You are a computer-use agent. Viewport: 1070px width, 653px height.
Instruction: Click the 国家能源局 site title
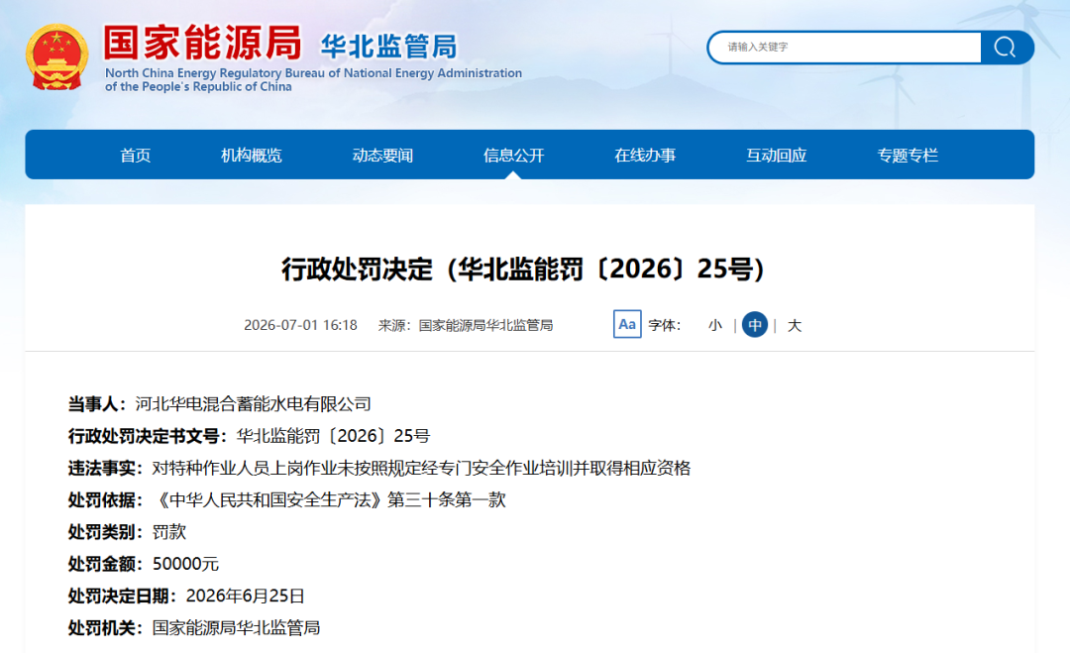click(x=203, y=43)
